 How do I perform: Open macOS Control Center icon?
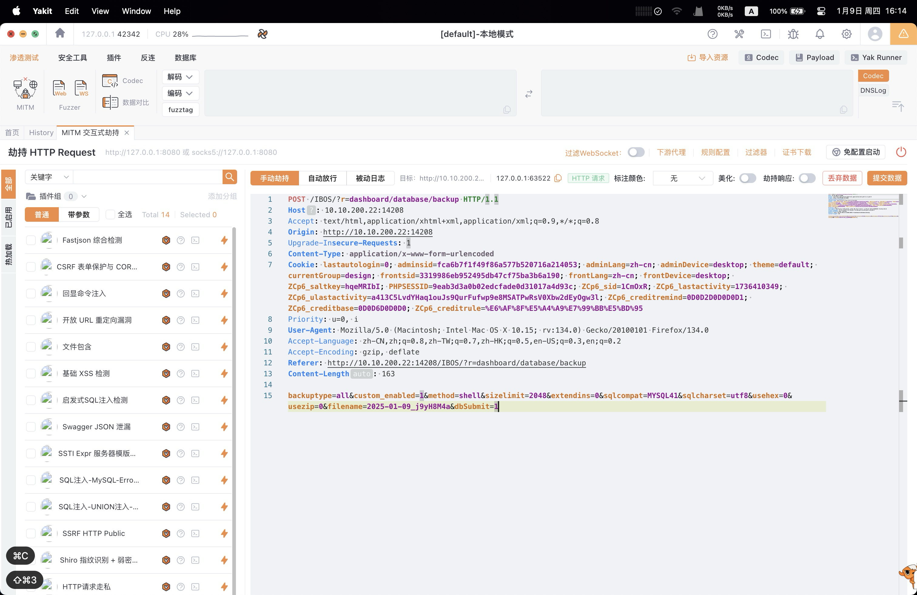[821, 11]
